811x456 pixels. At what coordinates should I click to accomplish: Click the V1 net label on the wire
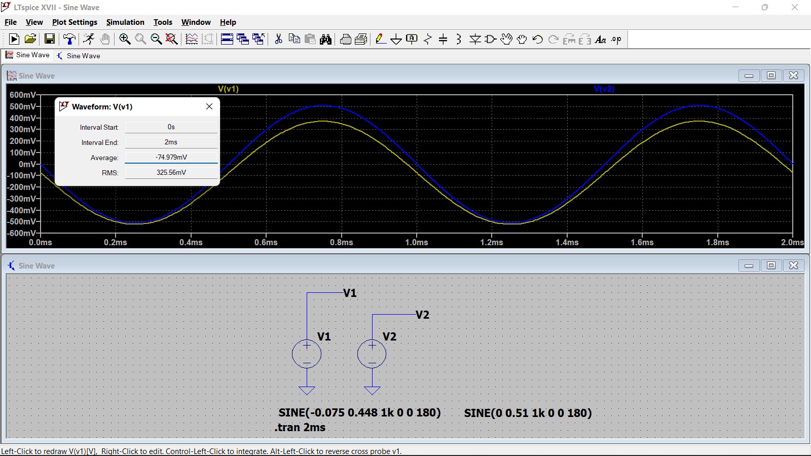pos(350,293)
